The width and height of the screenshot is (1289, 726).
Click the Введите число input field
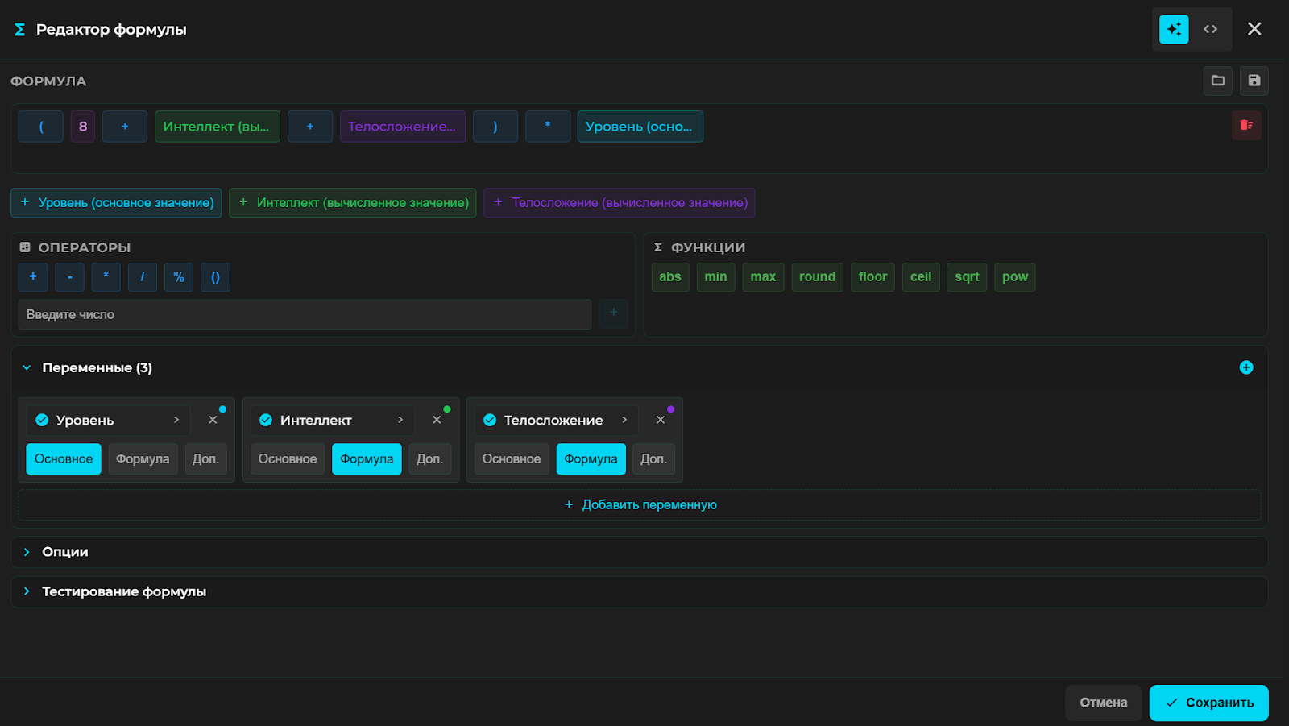click(x=305, y=314)
